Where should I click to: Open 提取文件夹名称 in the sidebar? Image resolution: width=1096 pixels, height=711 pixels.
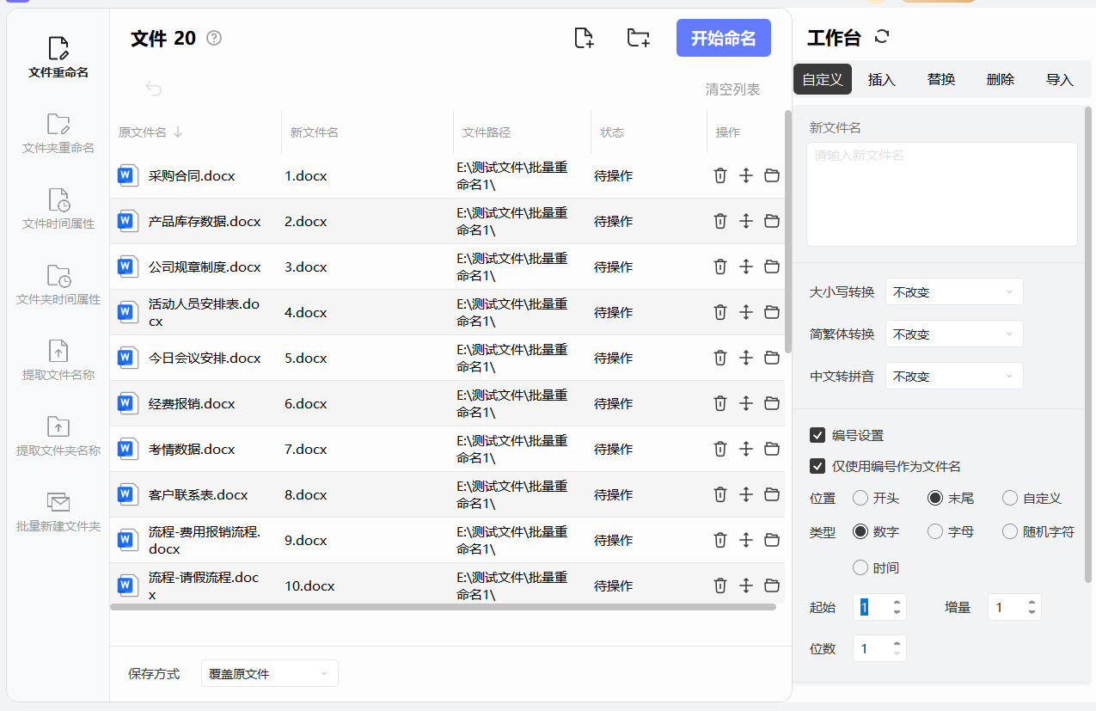tap(58, 436)
